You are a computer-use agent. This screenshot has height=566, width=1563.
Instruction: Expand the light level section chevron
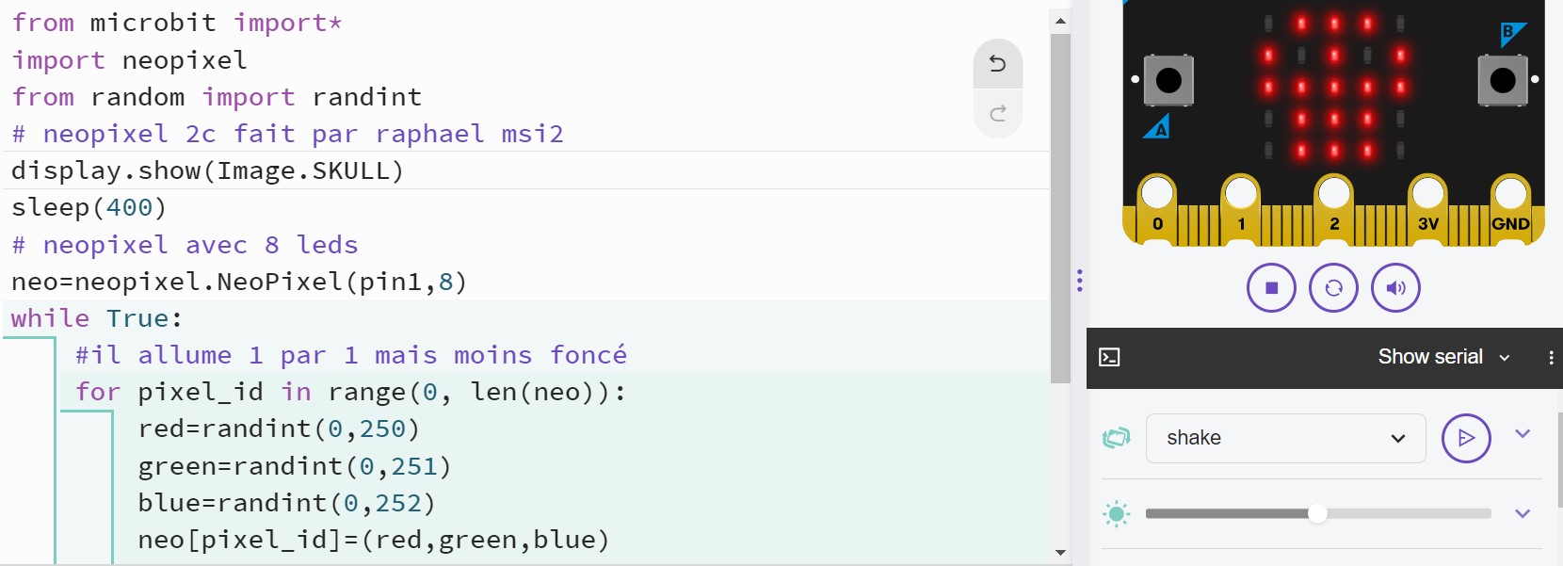pyautogui.click(x=1523, y=514)
